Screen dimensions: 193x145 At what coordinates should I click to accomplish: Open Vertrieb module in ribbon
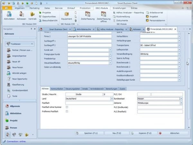(x=32, y=16)
